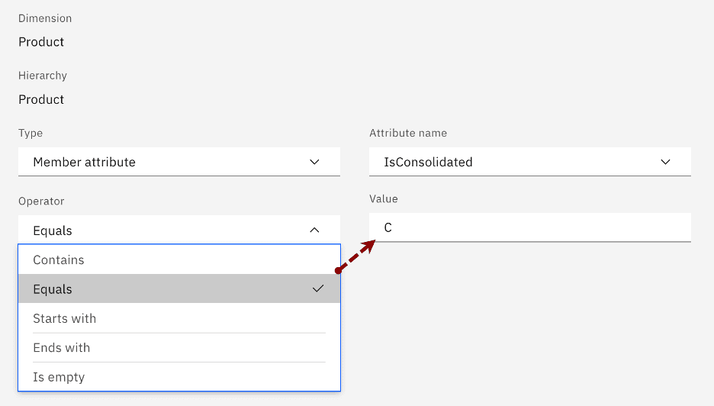Screen dimensions: 714x406
Task: Click the Product text under Hierarchy
Action: click(41, 99)
